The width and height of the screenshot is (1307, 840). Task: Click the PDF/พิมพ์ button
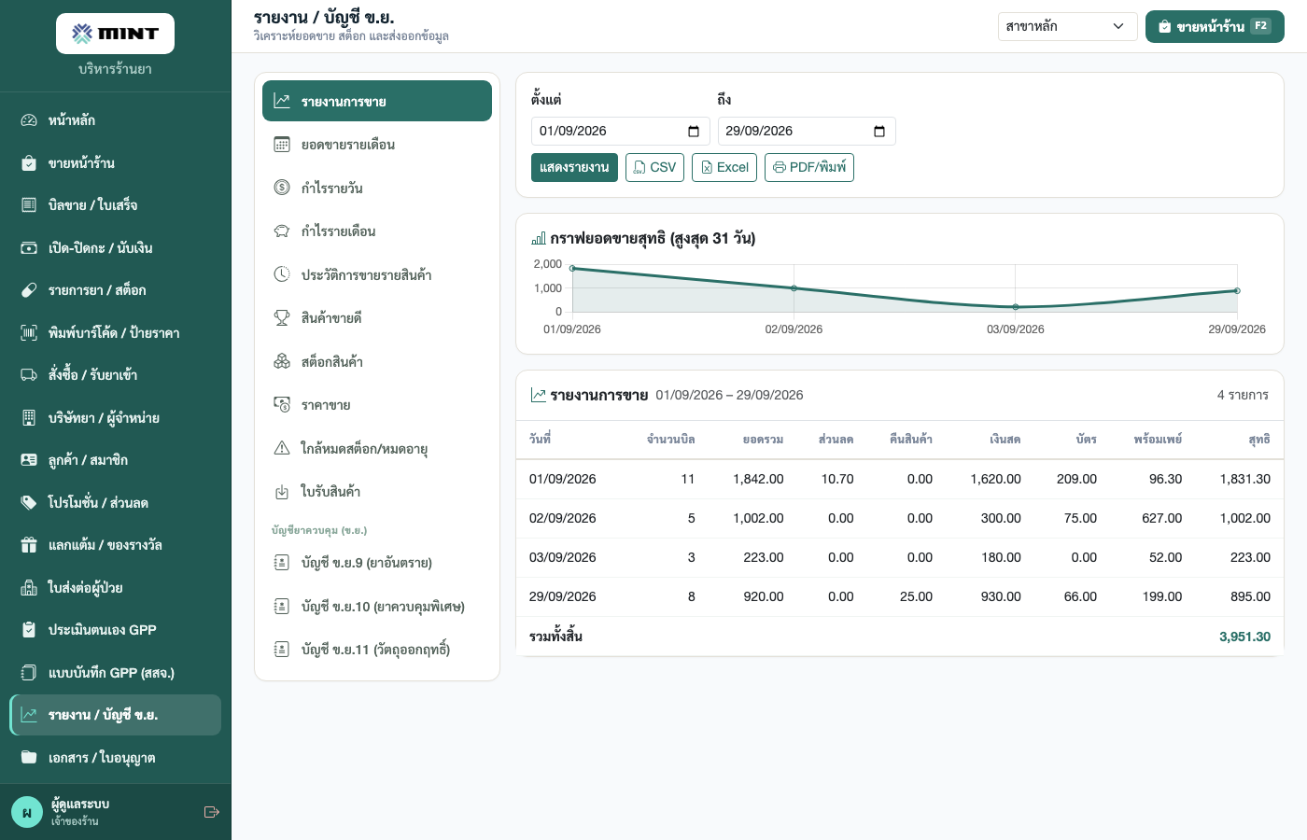coord(809,167)
